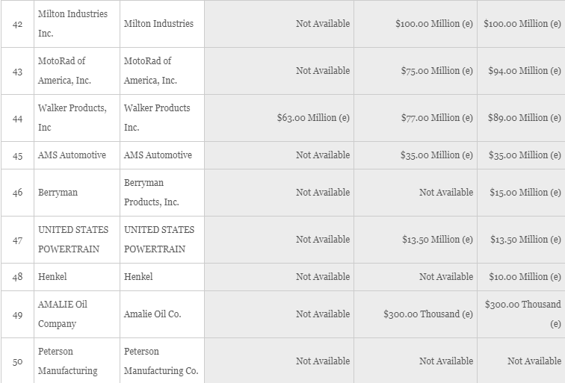Click rank number 42 cell
The width and height of the screenshot is (565, 383).
click(17, 24)
